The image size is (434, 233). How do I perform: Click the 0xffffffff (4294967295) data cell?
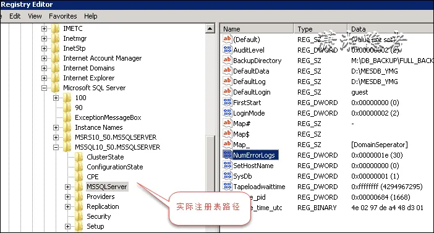[x=387, y=187]
